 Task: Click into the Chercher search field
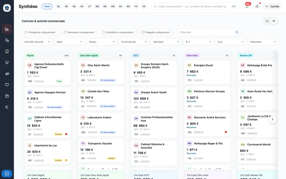[209, 32]
